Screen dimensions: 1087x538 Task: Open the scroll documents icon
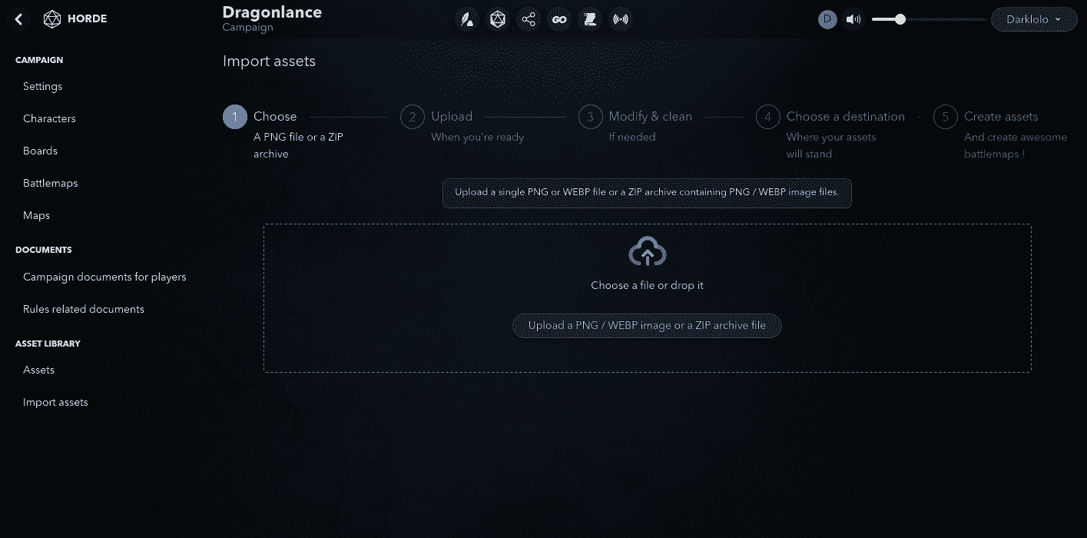(590, 19)
